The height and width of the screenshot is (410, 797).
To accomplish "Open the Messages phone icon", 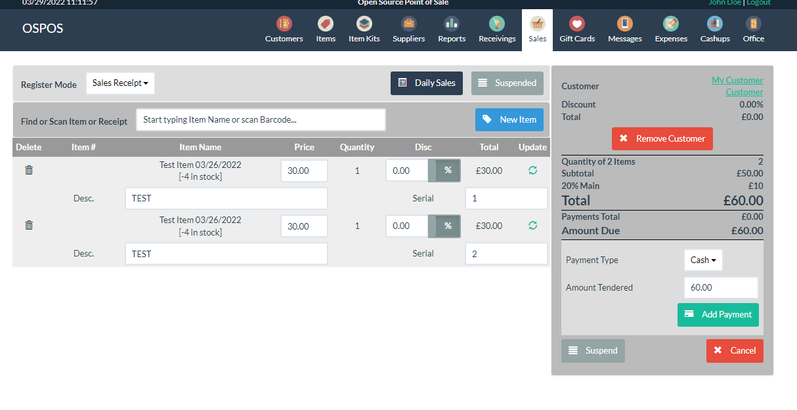I will pyautogui.click(x=625, y=24).
